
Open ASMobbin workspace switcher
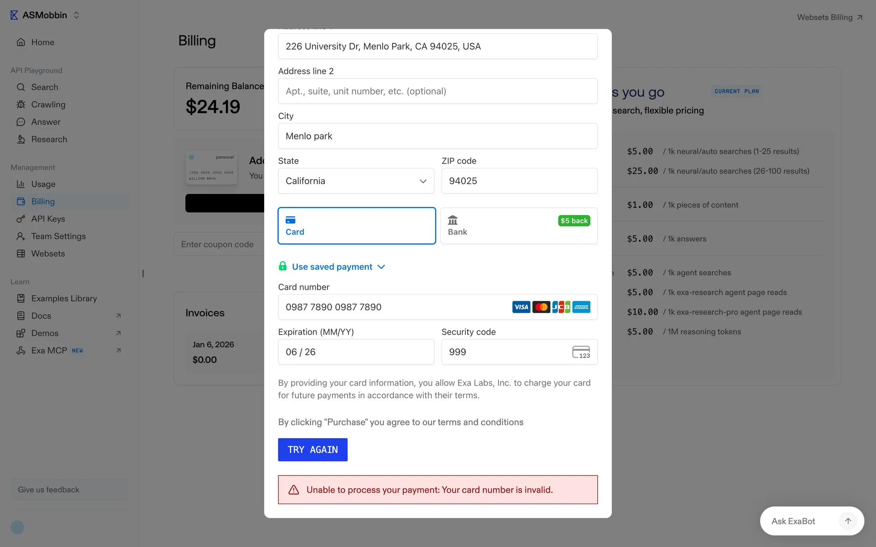46,15
